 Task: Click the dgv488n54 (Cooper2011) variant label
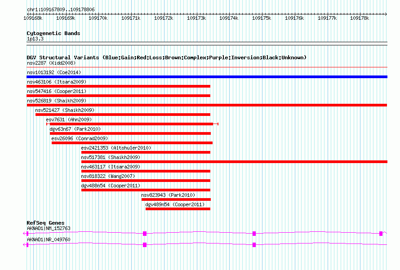(111, 186)
